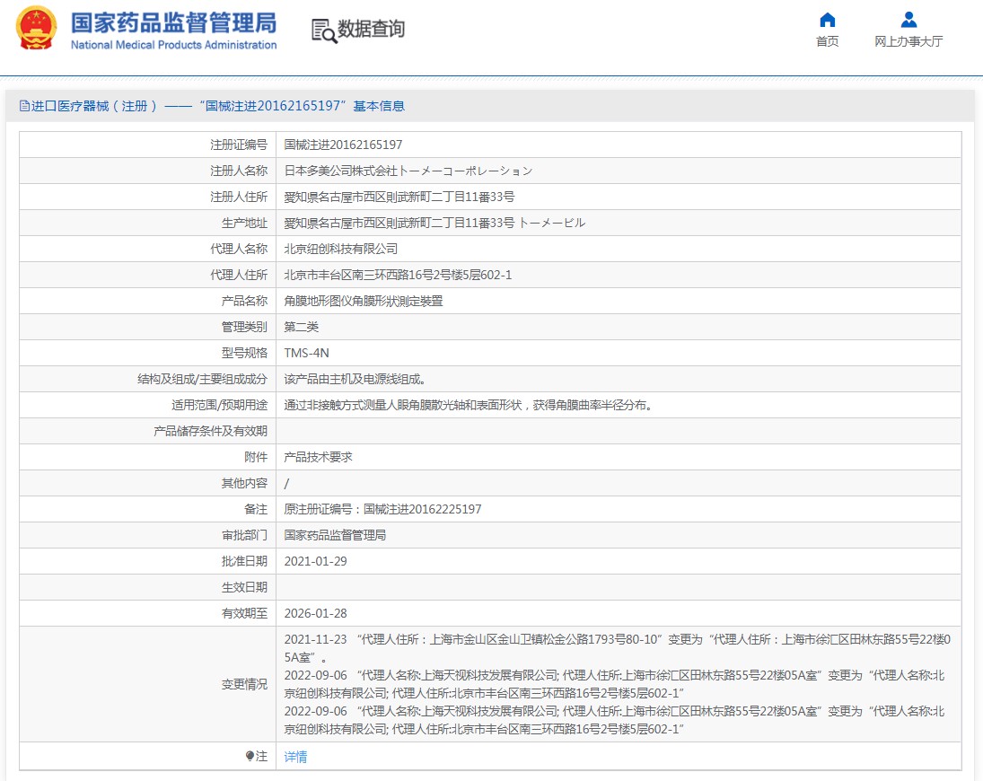Click 该产品由主机及电源线组成 value
This screenshot has width=983, height=781.
tap(355, 379)
